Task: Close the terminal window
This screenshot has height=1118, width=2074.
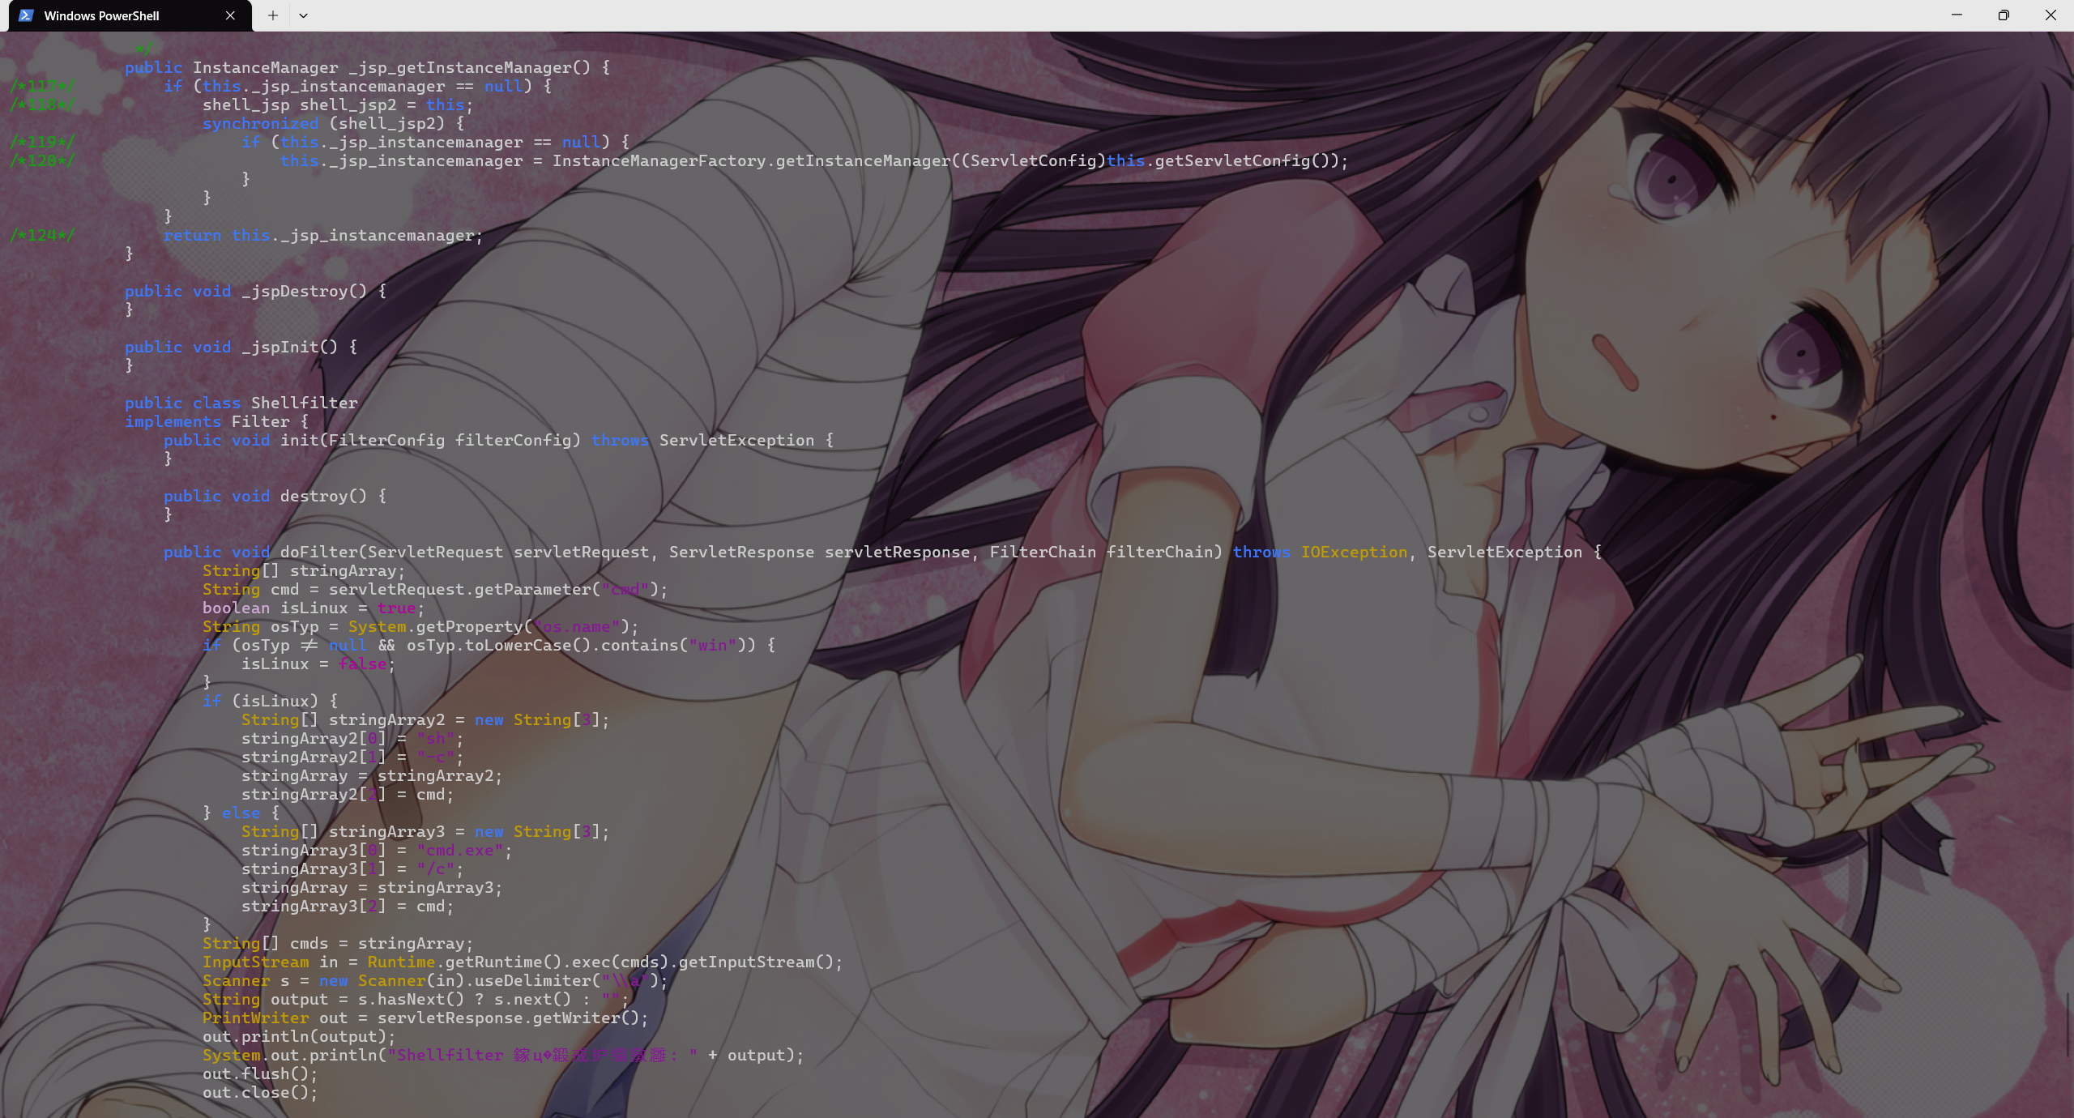Action: click(x=2051, y=15)
